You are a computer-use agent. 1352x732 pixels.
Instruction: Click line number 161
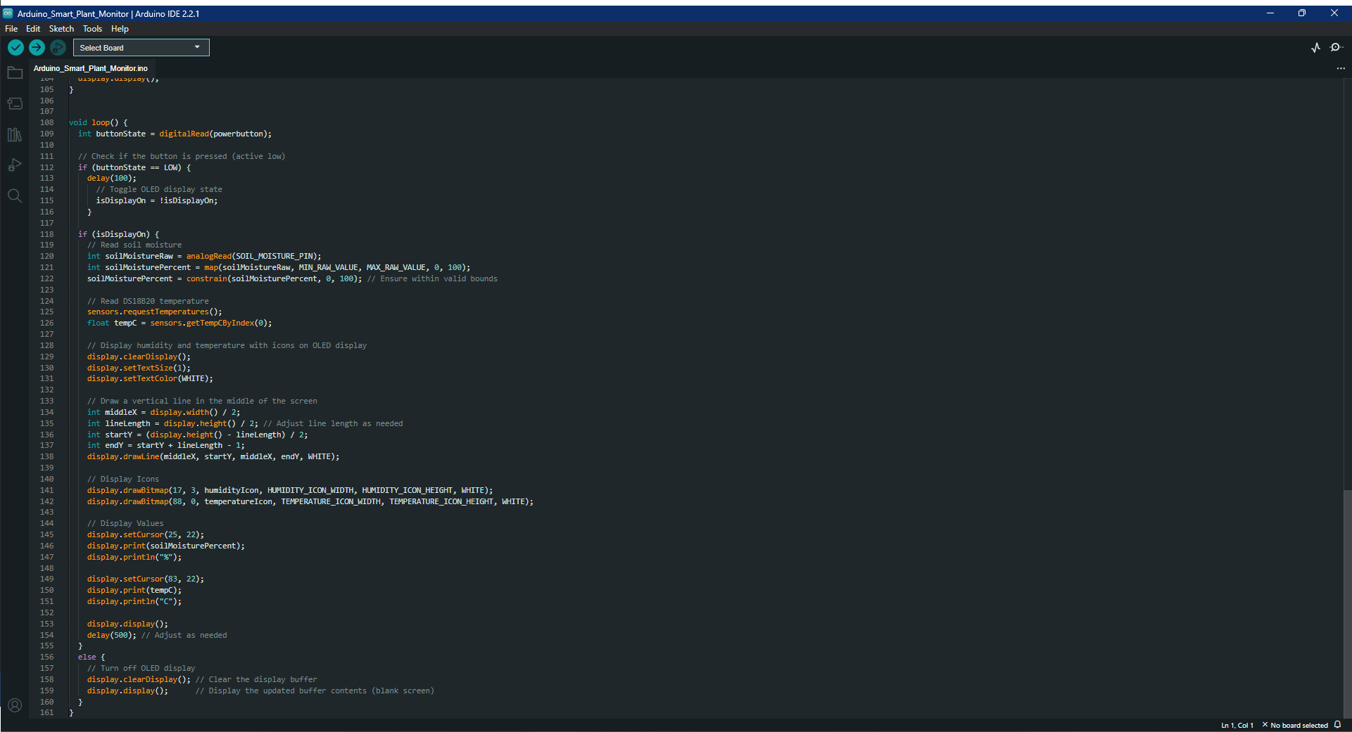46,712
